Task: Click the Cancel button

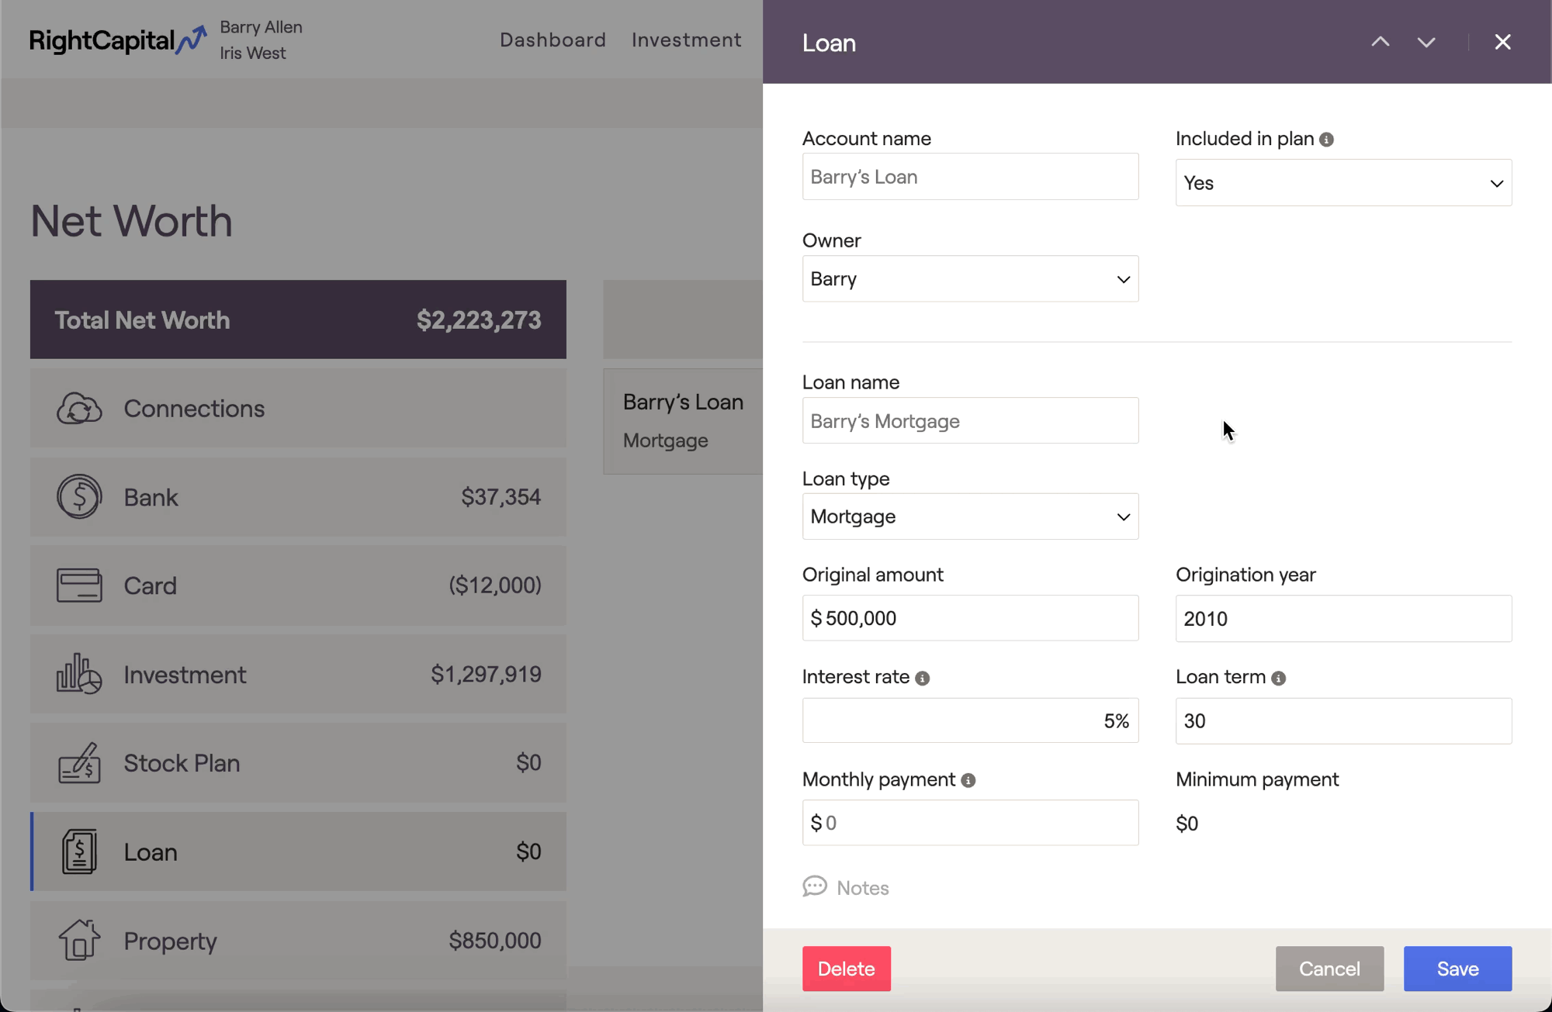Action: [1329, 969]
